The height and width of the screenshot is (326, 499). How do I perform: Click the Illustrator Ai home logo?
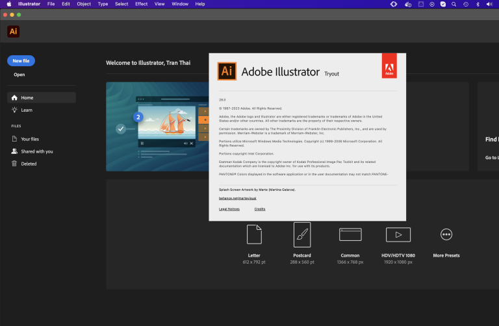pyautogui.click(x=14, y=31)
